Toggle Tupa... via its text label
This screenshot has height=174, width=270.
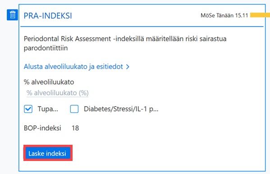click(48, 109)
